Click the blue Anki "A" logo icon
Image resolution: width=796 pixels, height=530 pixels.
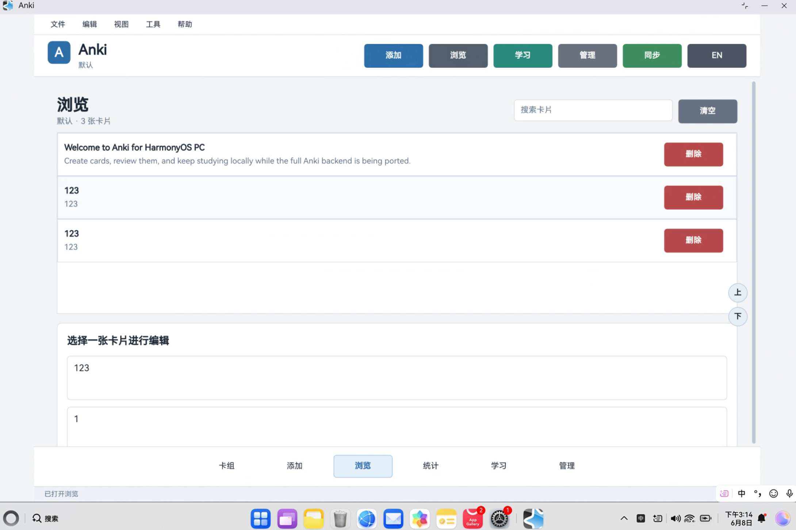[59, 53]
